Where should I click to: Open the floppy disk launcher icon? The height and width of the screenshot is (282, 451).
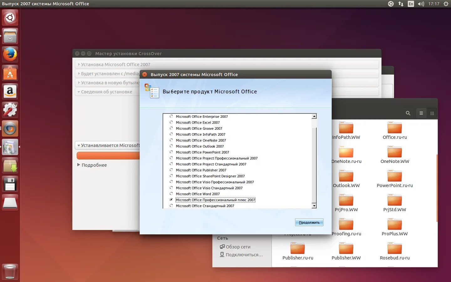coord(10,184)
